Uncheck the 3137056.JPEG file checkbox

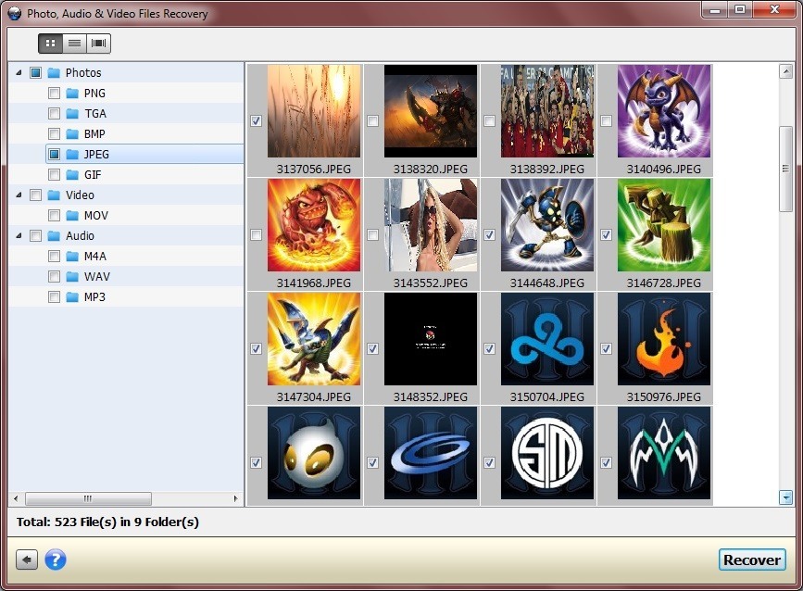(257, 120)
